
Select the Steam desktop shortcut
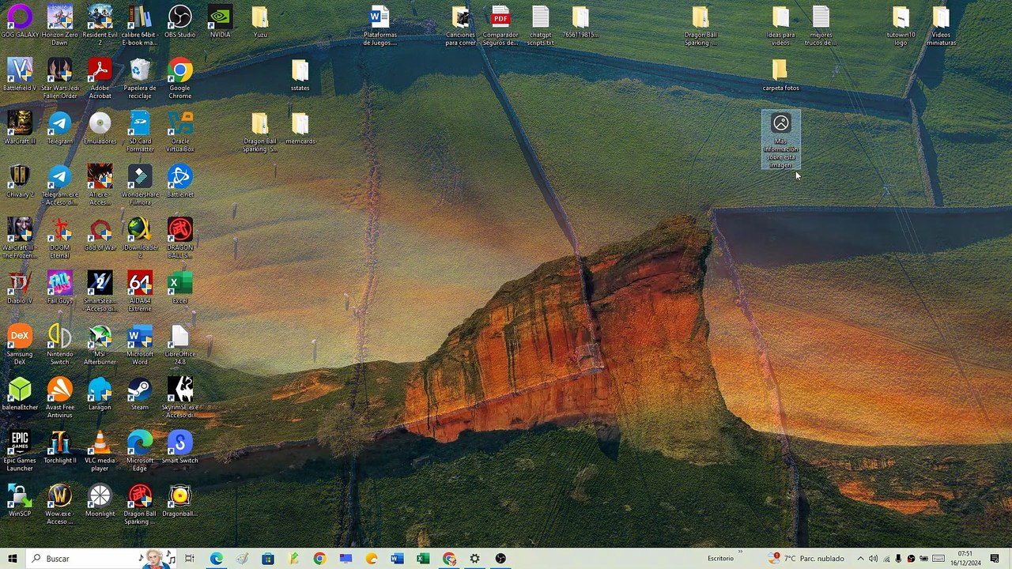[x=140, y=394]
